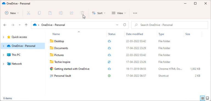Click the Techie Inspire folder icon
211x101 pixels.
pyautogui.click(x=52, y=62)
